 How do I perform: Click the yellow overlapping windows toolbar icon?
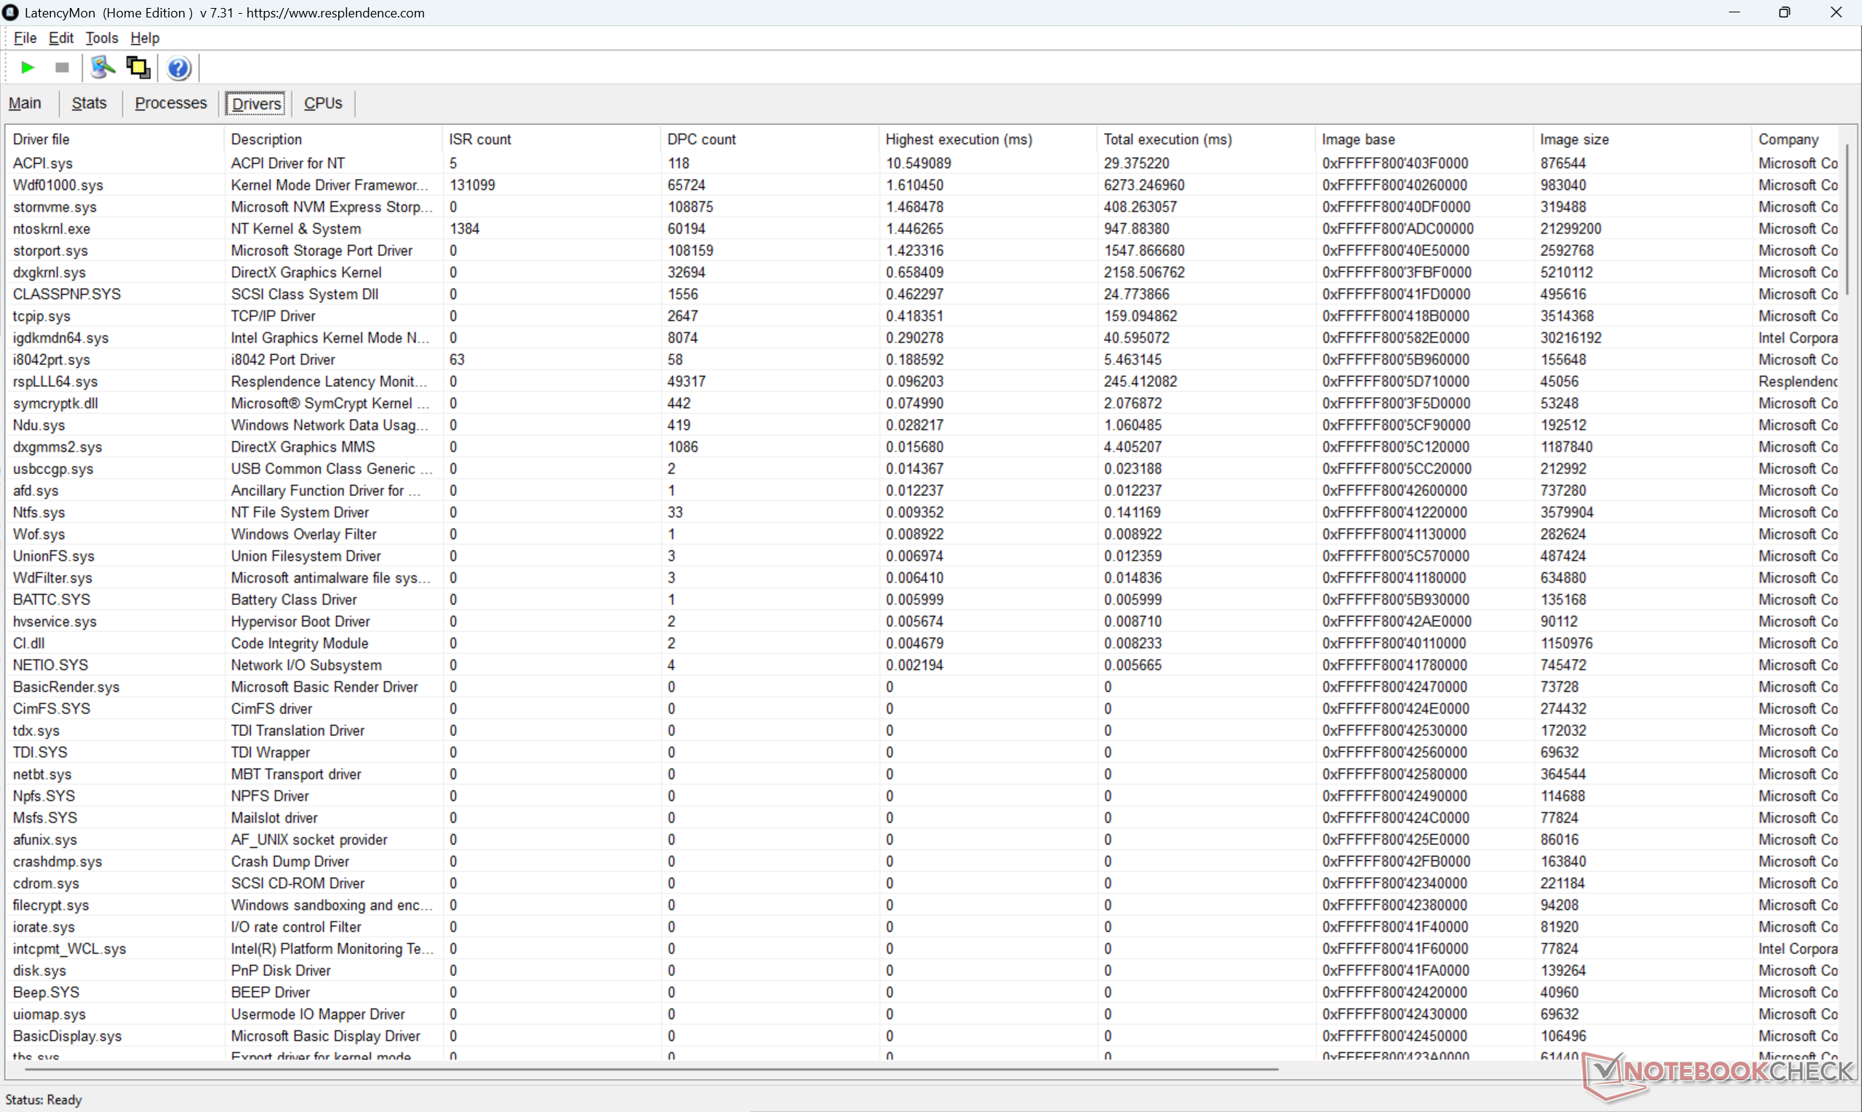click(138, 68)
